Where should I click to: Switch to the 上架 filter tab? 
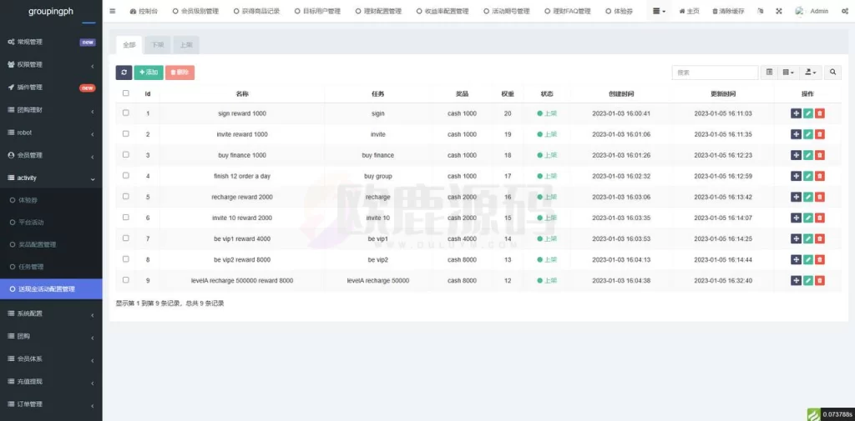pyautogui.click(x=186, y=45)
